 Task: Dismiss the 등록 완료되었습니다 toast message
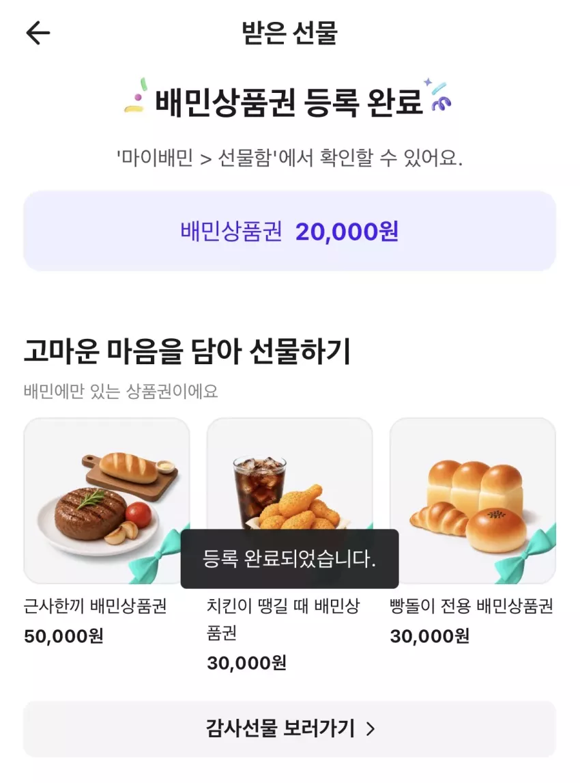point(290,559)
